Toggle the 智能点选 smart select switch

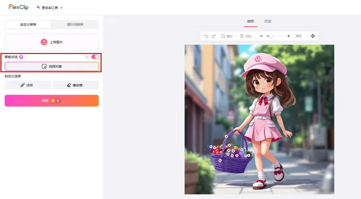click(x=95, y=57)
